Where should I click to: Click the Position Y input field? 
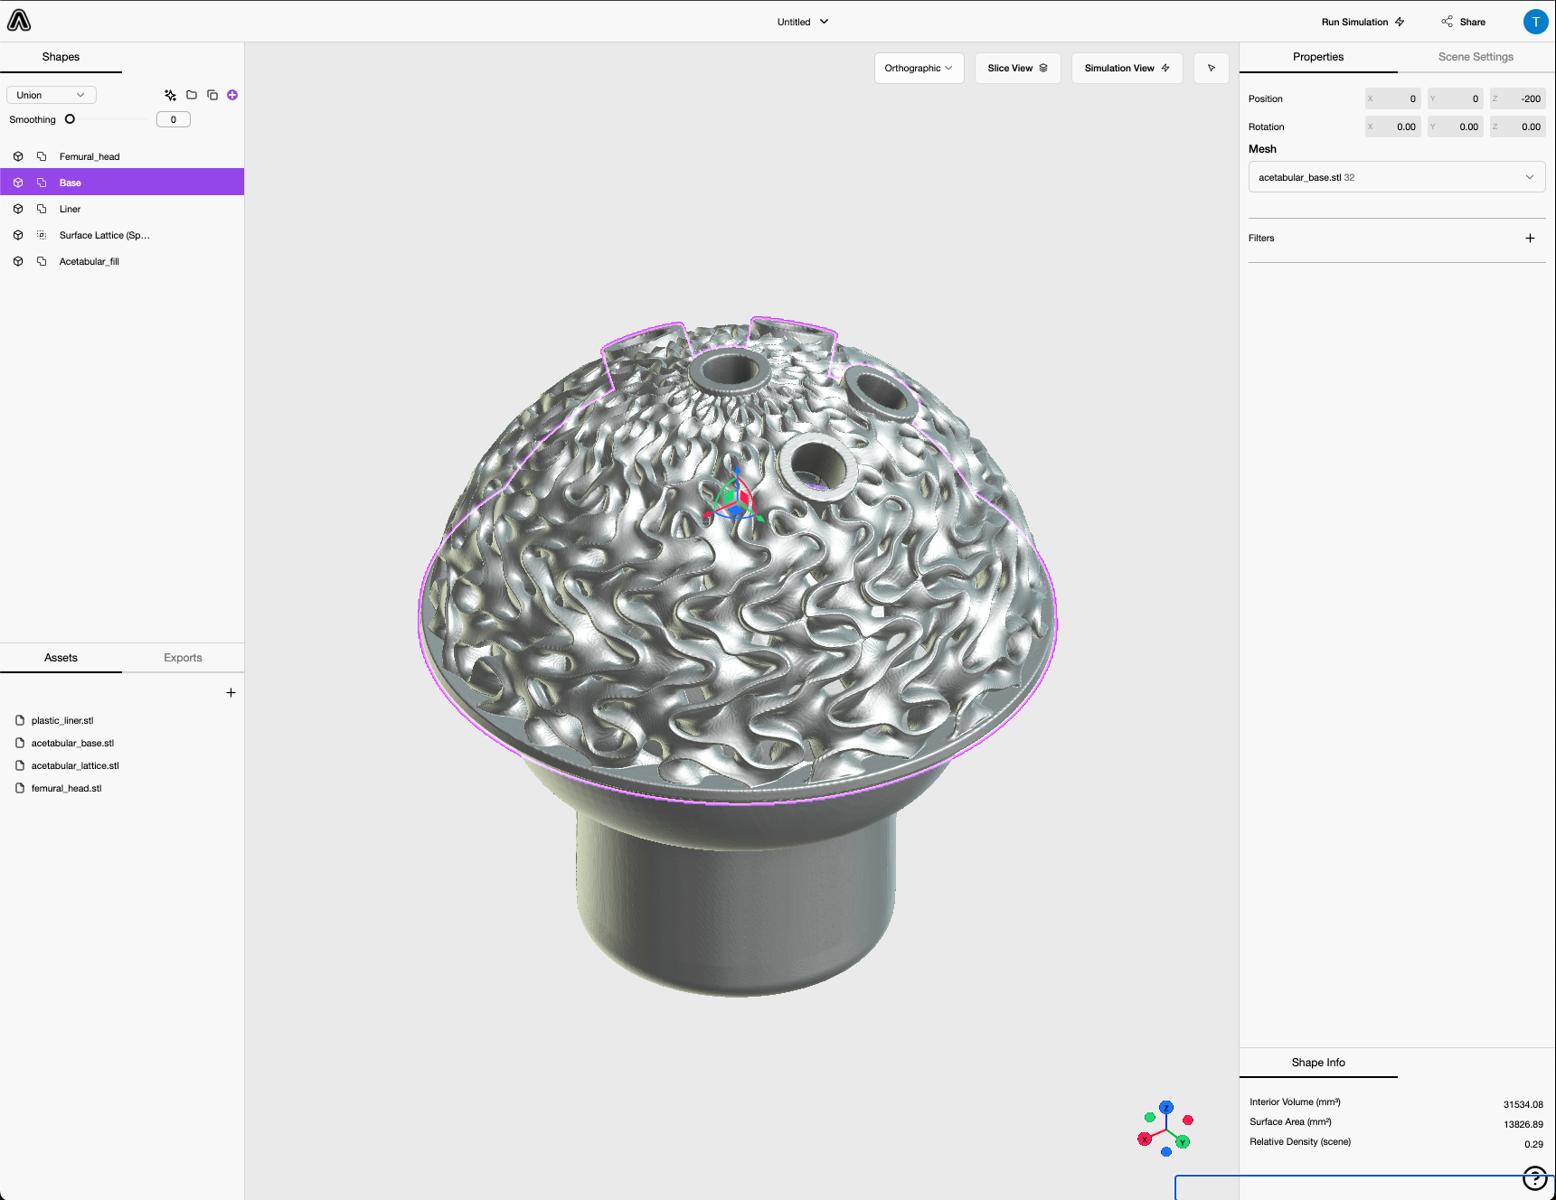(x=1455, y=98)
